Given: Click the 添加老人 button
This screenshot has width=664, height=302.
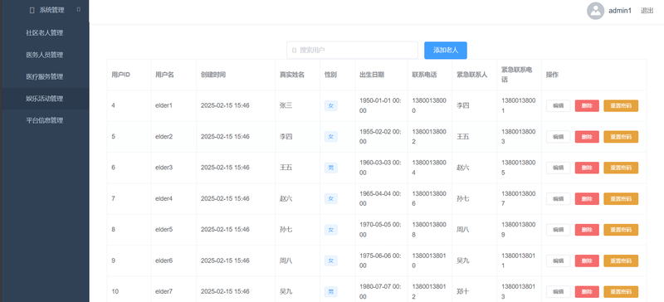Looking at the screenshot, I should pos(446,50).
